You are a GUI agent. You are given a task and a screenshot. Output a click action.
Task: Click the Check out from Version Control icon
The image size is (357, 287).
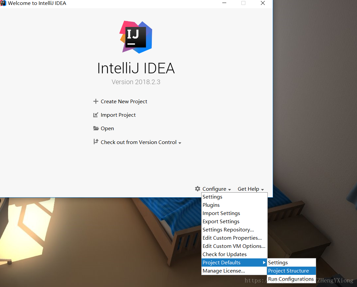[96, 142]
